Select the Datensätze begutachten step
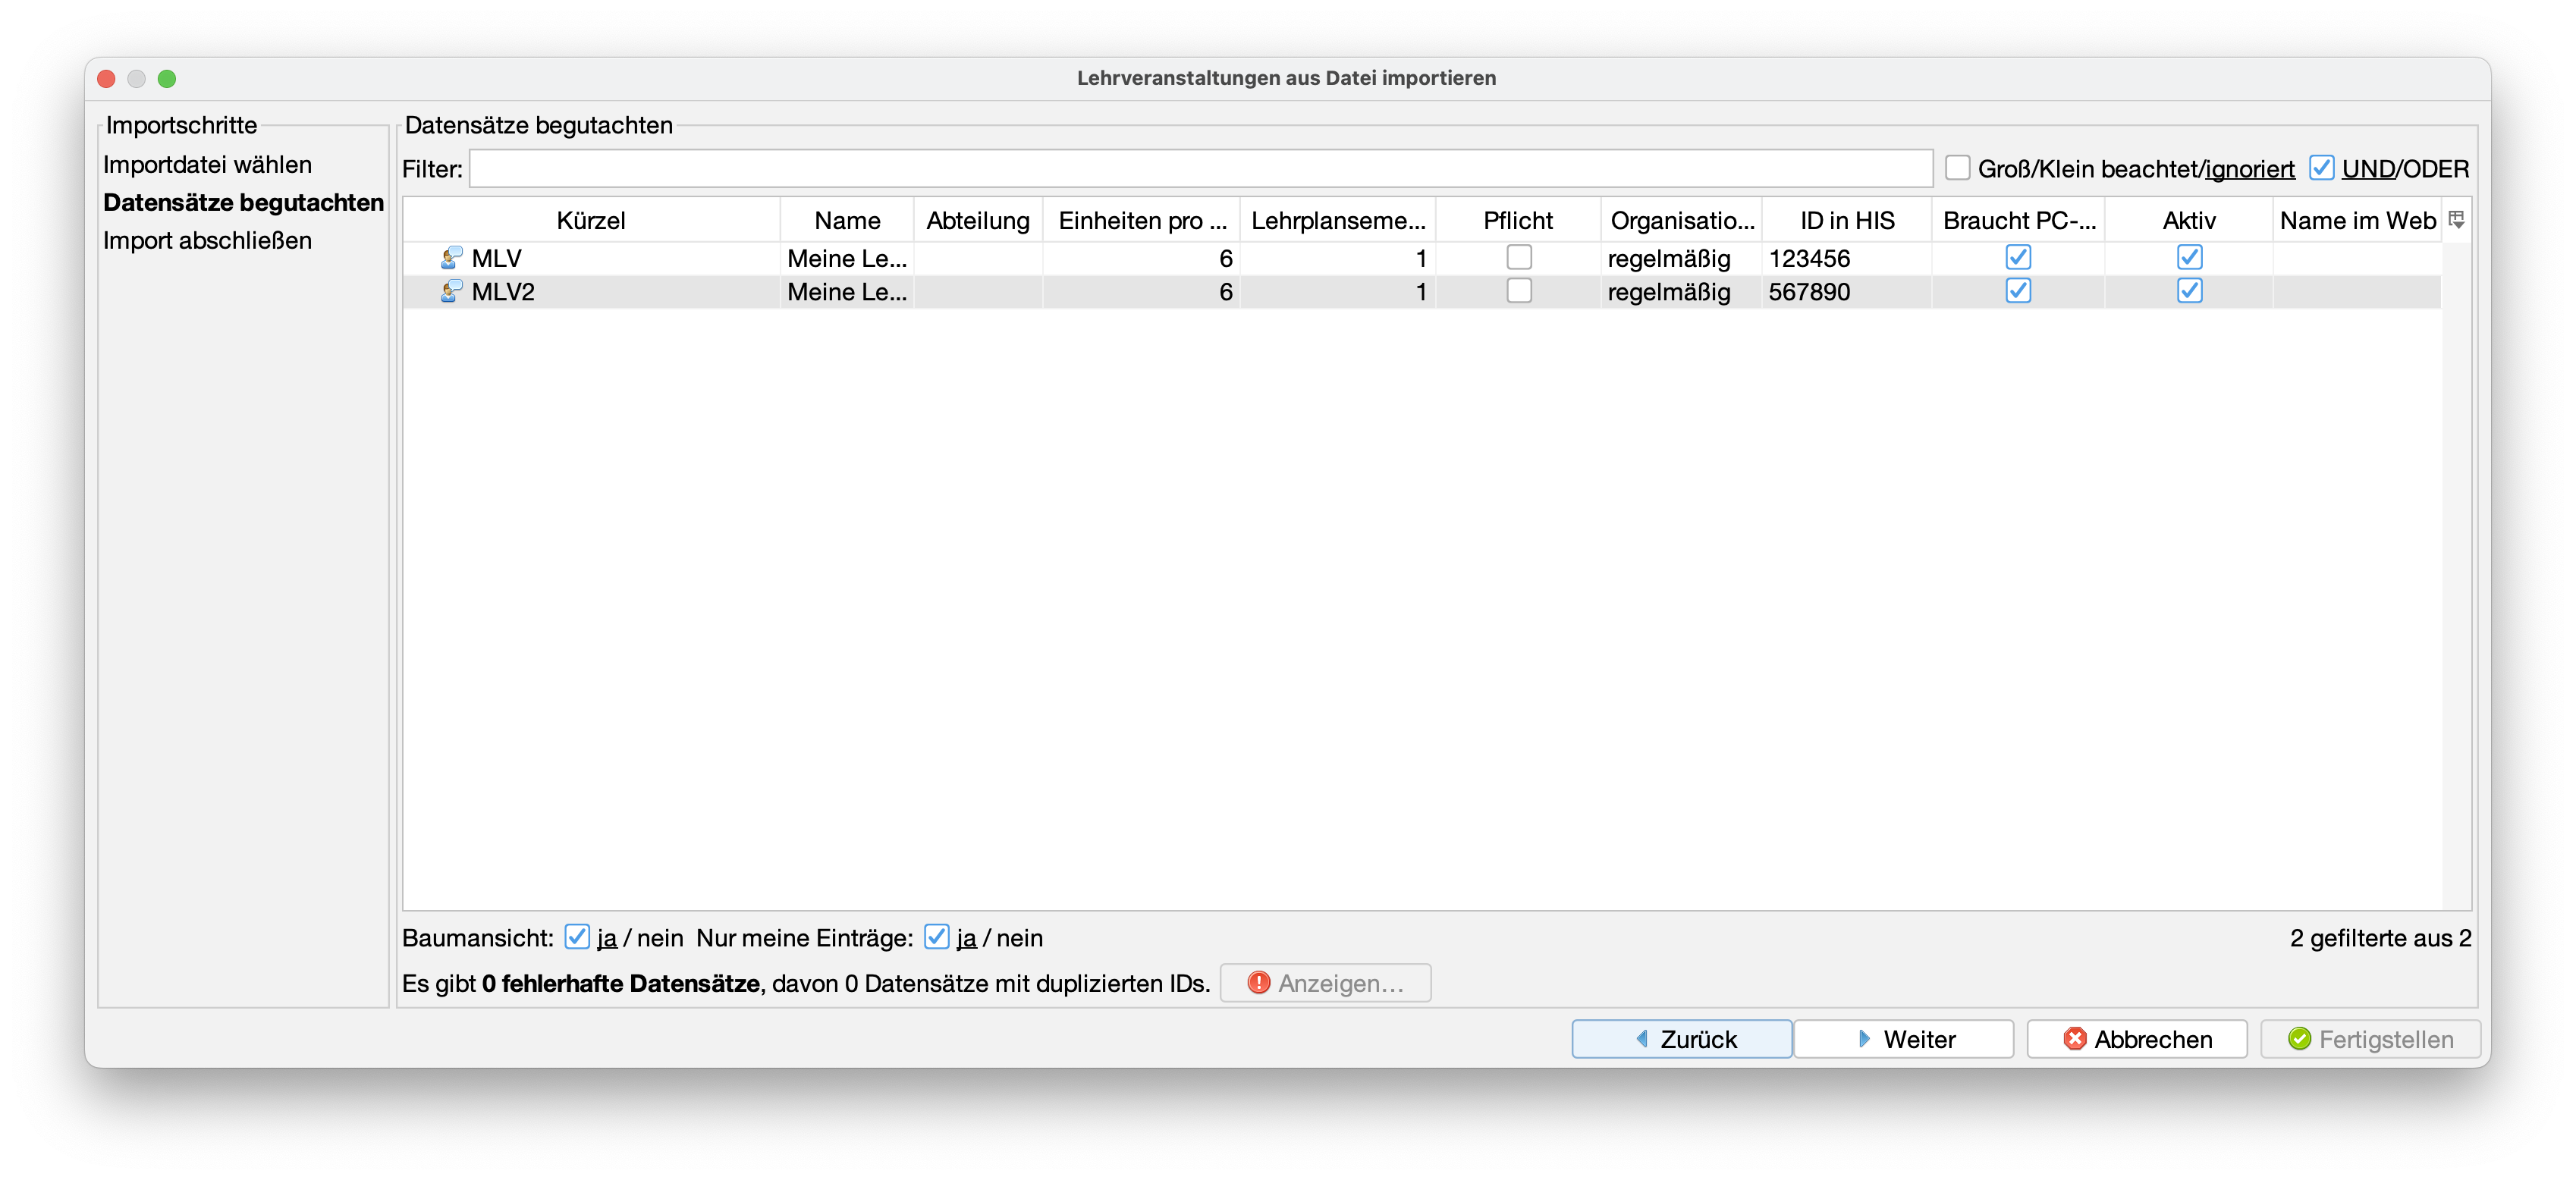The height and width of the screenshot is (1180, 2576). coord(243,202)
